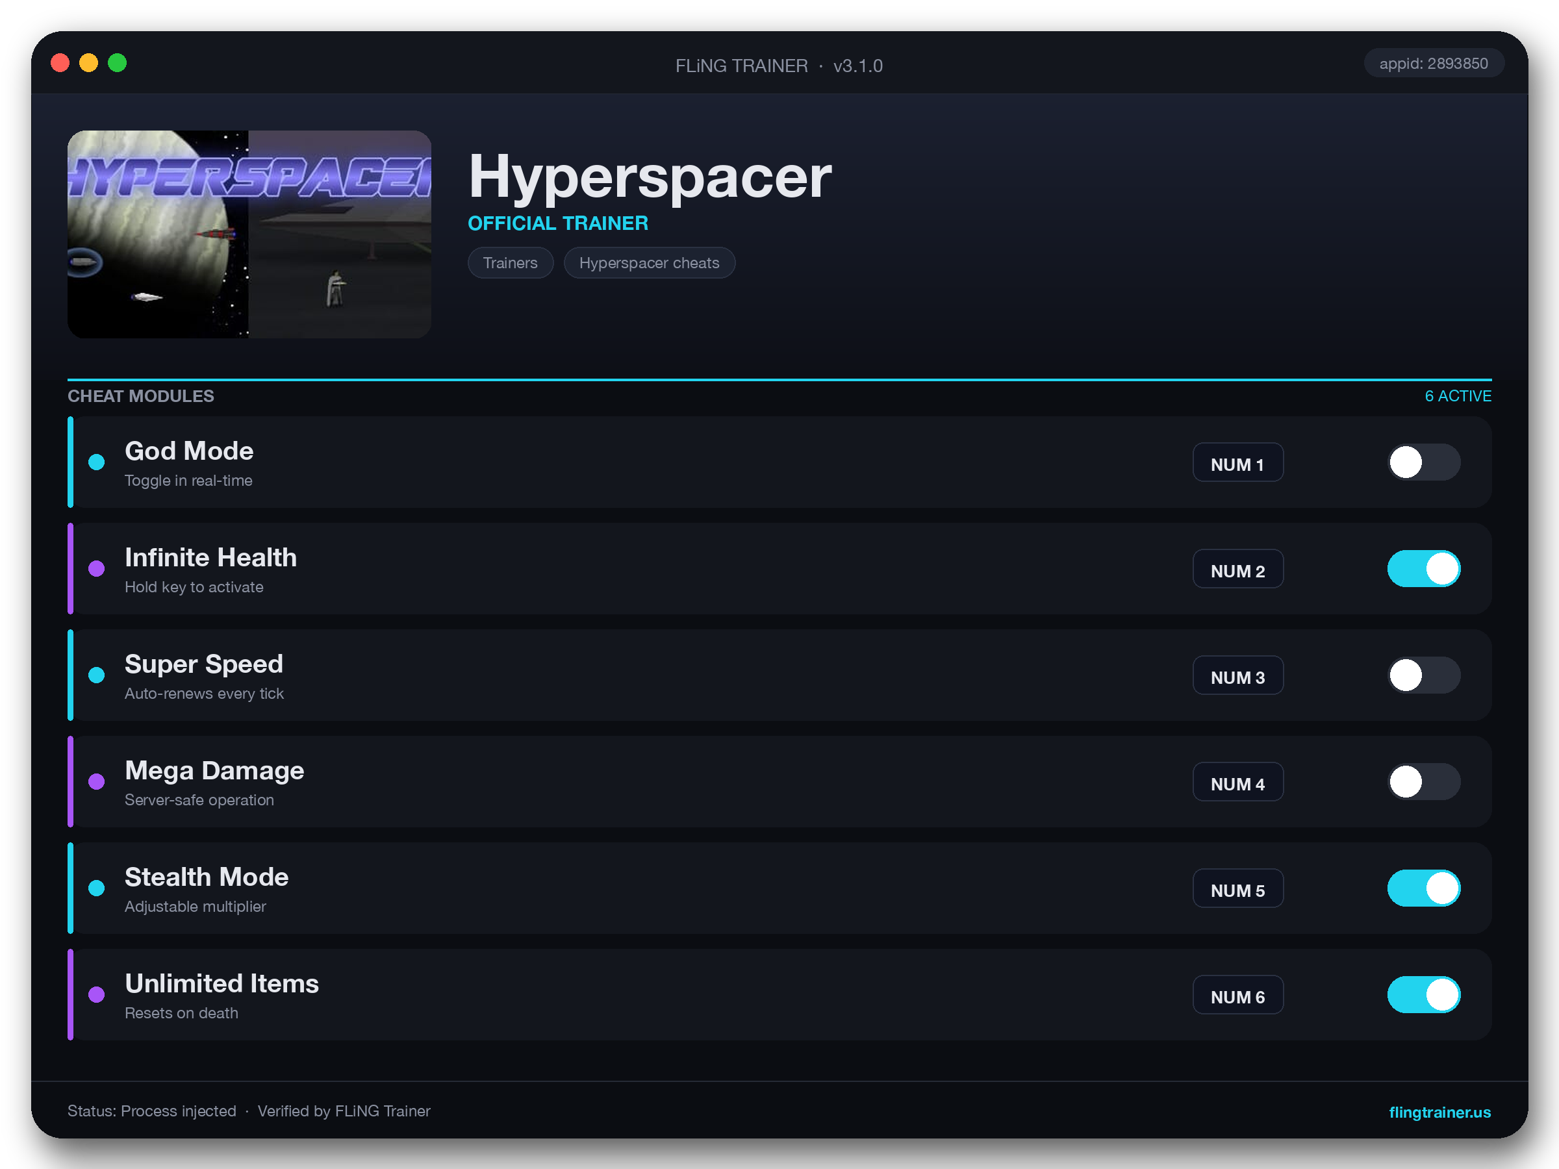The width and height of the screenshot is (1559, 1169).
Task: Turn off Unlimited Items toggle
Action: (x=1424, y=994)
